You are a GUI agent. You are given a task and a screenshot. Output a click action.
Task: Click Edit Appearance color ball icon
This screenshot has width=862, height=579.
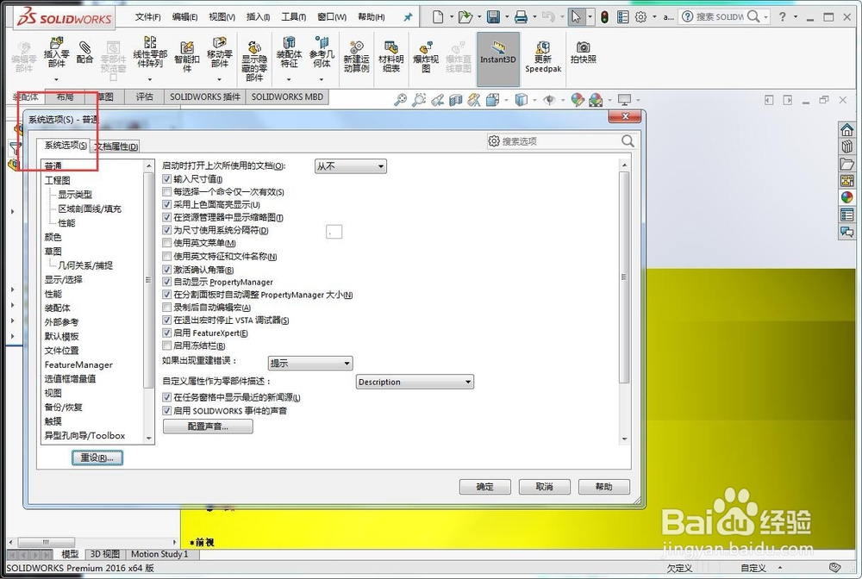pyautogui.click(x=578, y=99)
